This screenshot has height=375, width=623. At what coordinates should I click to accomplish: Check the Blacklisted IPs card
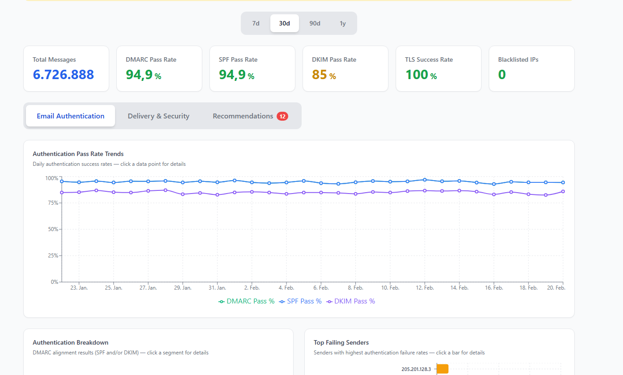pyautogui.click(x=531, y=68)
